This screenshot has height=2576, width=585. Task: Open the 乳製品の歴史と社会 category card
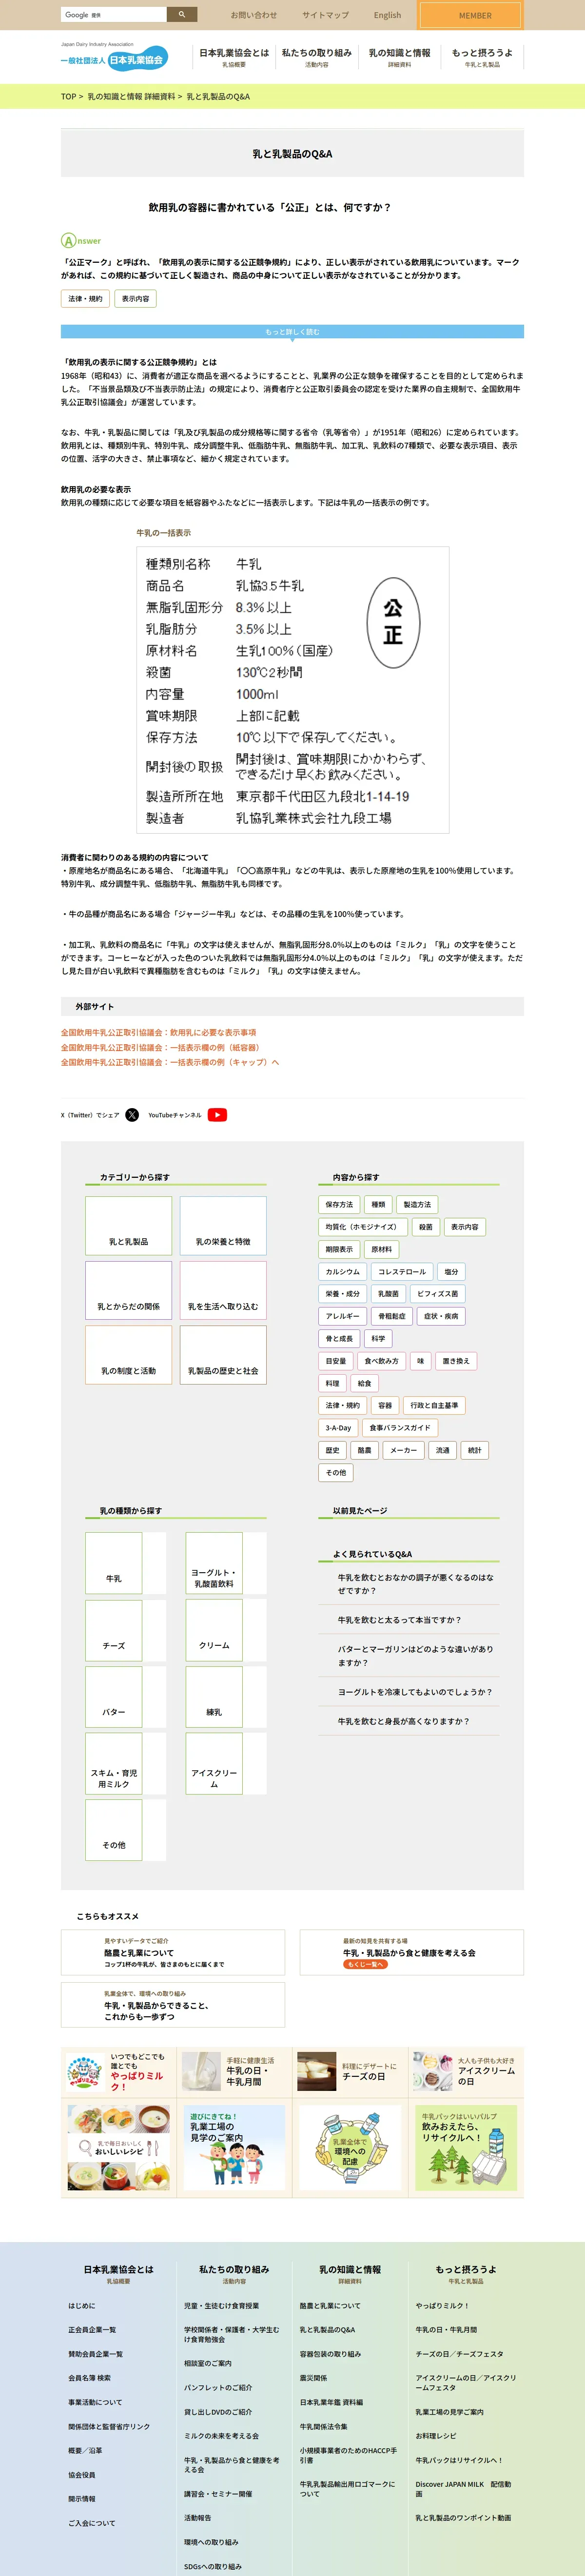click(x=223, y=1356)
